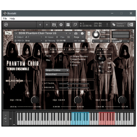137x137 pixels.
Task: Click the panic exclamation mark icon
Action: coord(107,25)
